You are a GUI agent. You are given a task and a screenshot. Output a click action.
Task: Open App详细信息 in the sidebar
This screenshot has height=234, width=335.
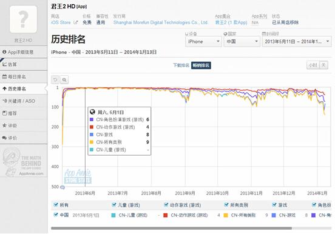click(x=24, y=52)
